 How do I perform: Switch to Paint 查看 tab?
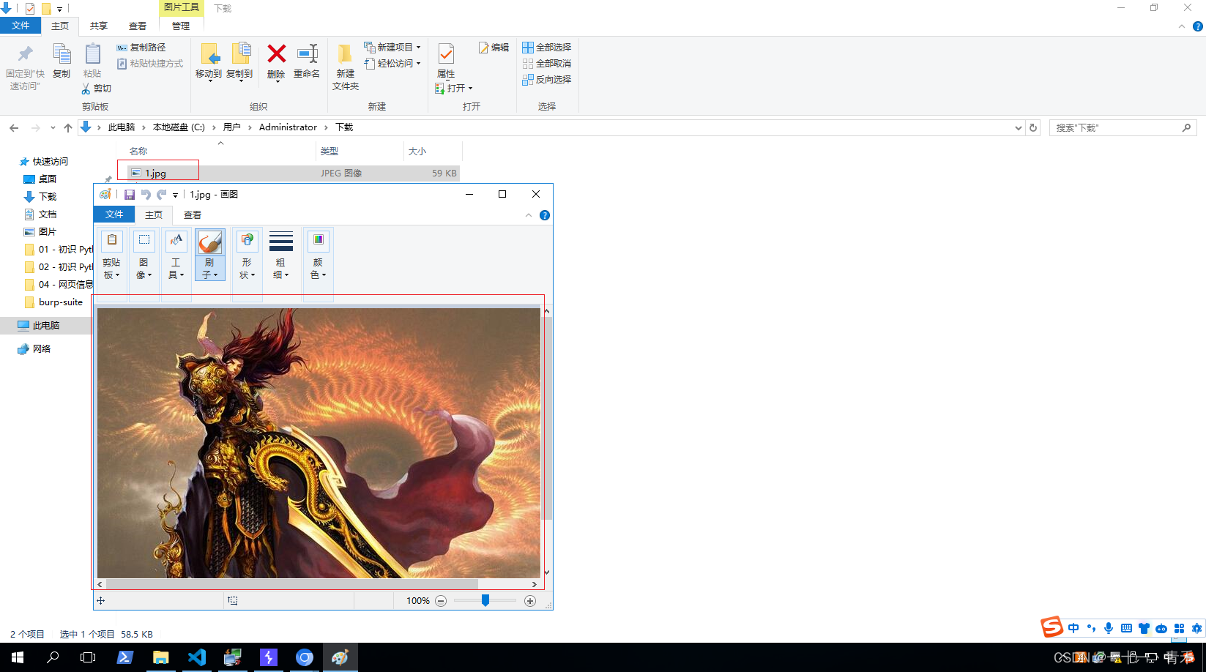point(193,214)
